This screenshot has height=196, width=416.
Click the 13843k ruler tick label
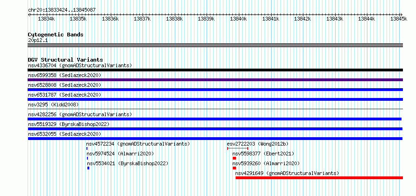335,19
